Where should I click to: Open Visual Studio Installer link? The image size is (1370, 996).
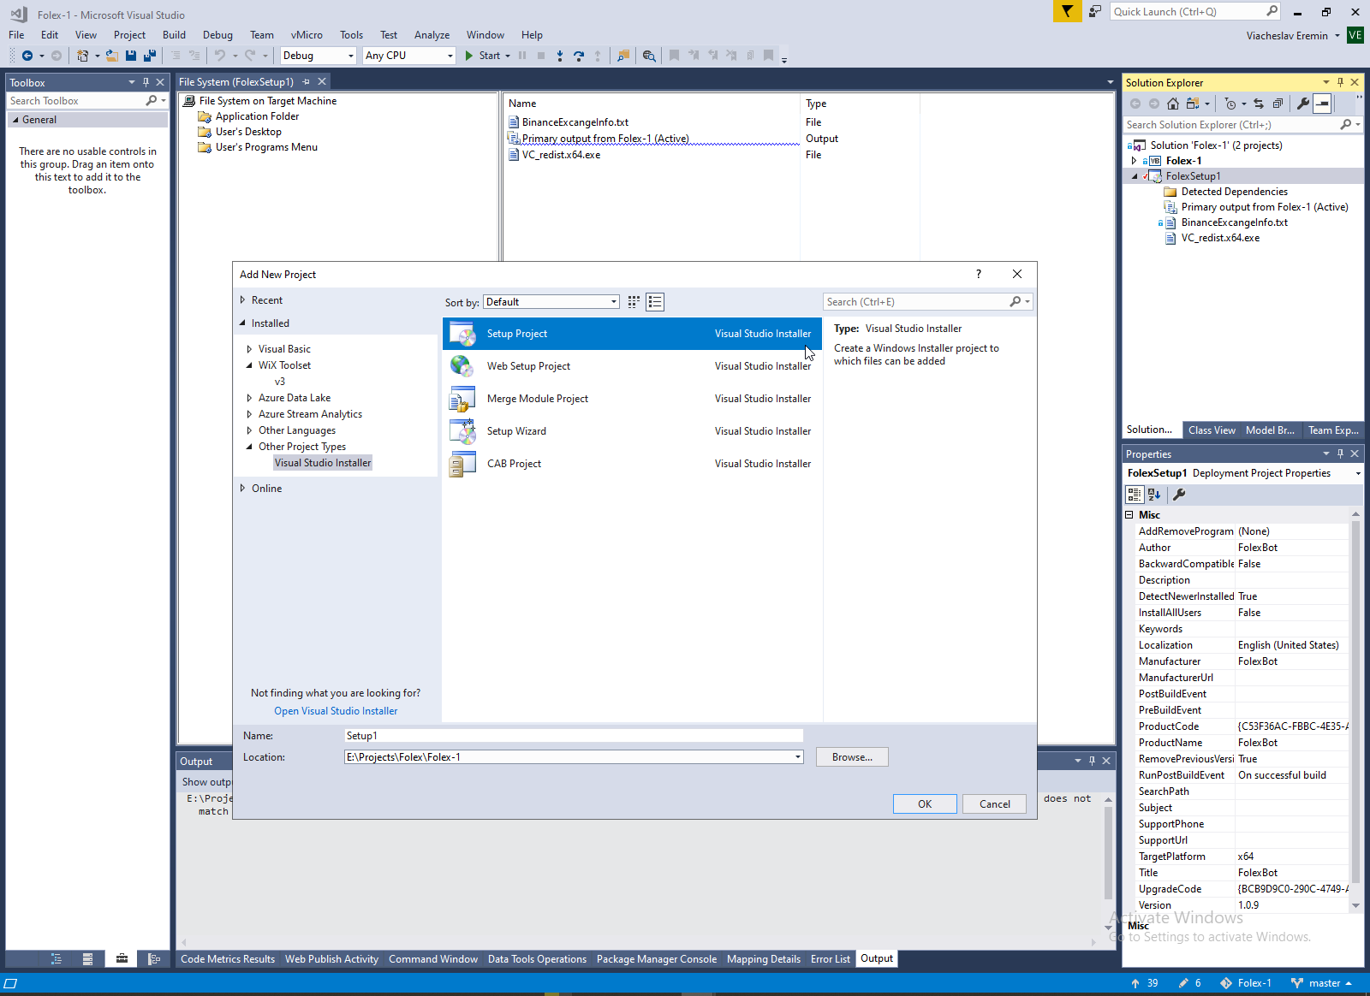pos(336,711)
